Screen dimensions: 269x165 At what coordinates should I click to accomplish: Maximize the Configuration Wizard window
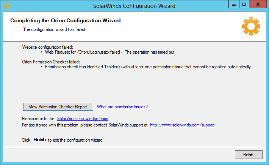click(244, 5)
